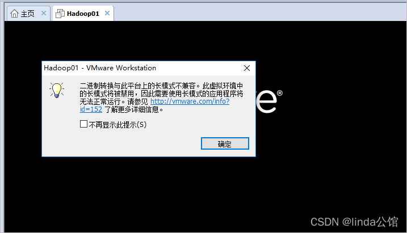The image size is (407, 233).
Task: Close the 主页 tab with its X
Action: coord(44,13)
